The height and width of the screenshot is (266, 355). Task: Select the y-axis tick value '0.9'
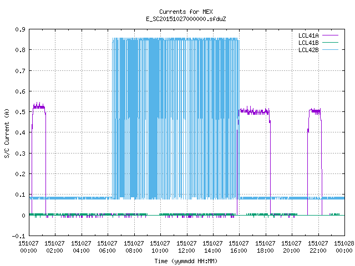20,29
